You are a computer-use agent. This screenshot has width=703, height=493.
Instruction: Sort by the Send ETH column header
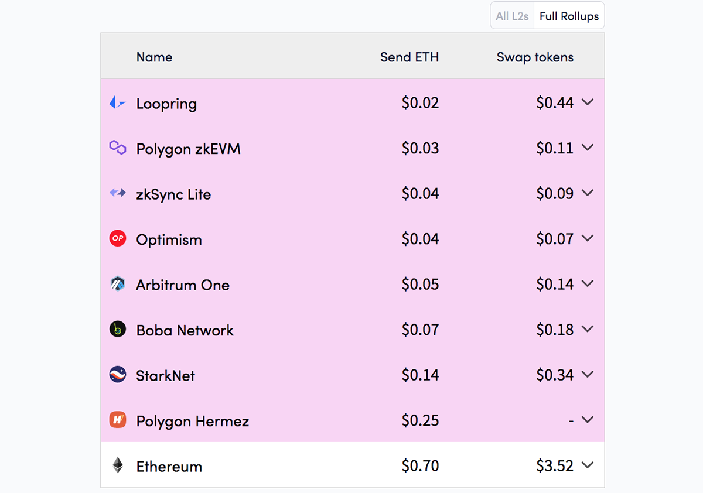click(x=409, y=57)
